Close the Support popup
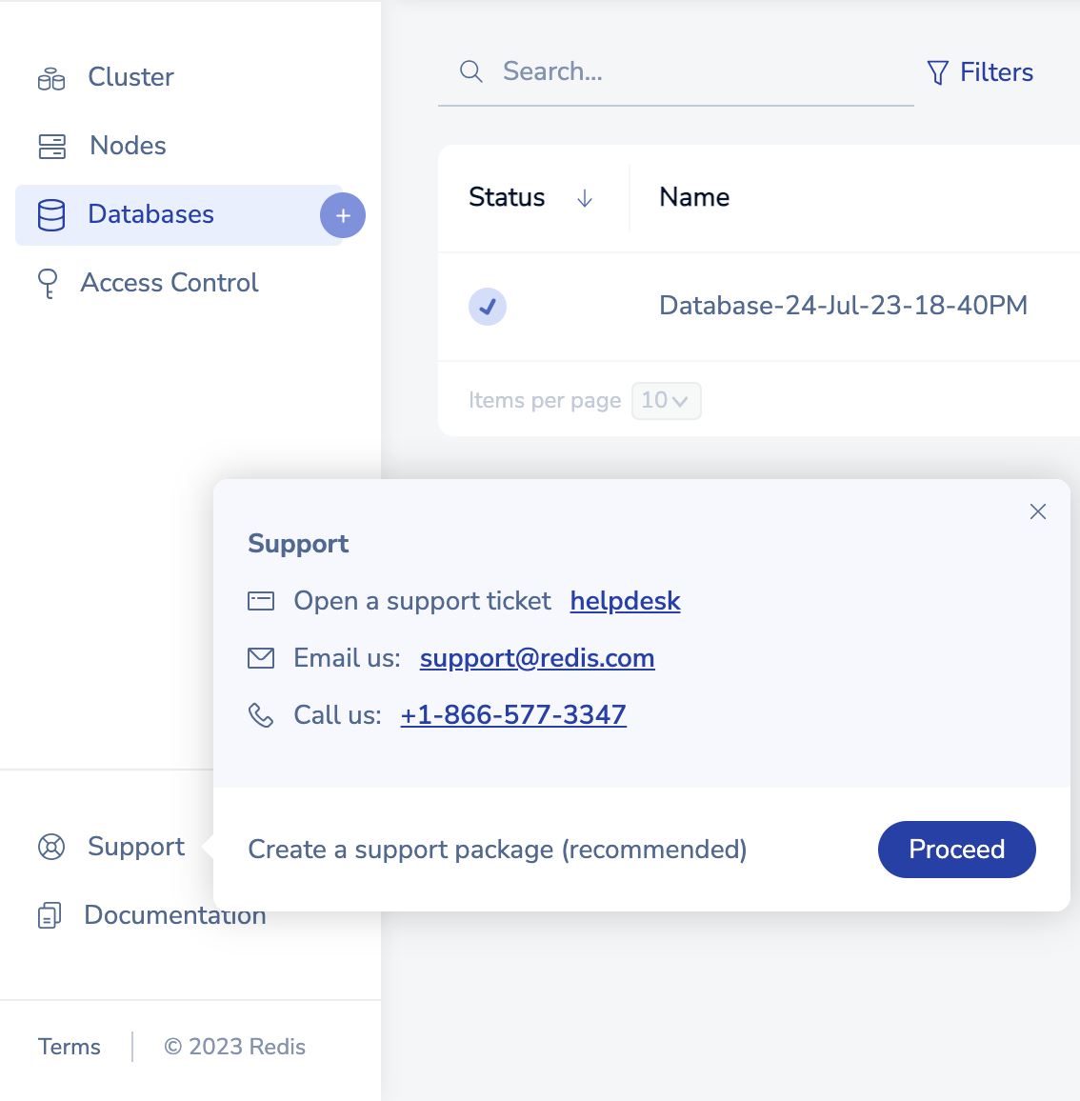This screenshot has height=1101, width=1080. coord(1038,511)
